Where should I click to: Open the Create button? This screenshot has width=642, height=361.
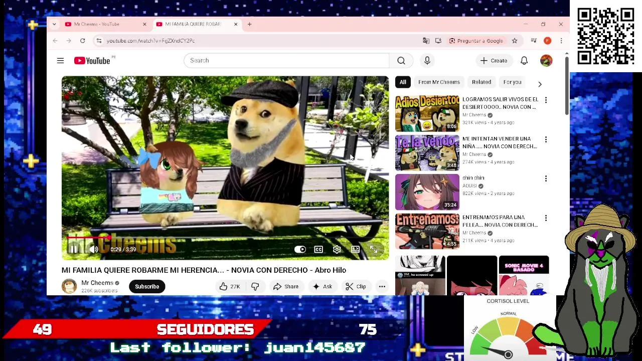pos(494,61)
